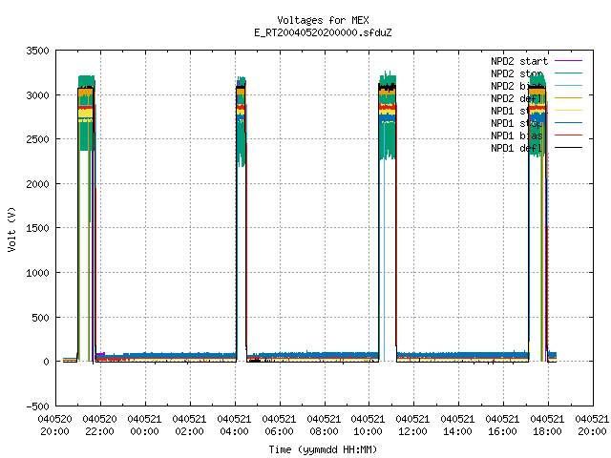Viewport: 611px width, 458px height.
Task: Click the 500 y-axis tick label
Action: [x=40, y=318]
